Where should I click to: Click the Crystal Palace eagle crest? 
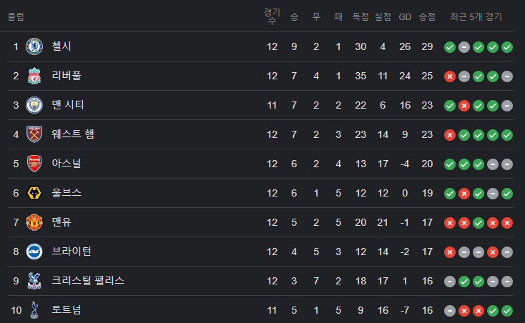click(x=34, y=281)
